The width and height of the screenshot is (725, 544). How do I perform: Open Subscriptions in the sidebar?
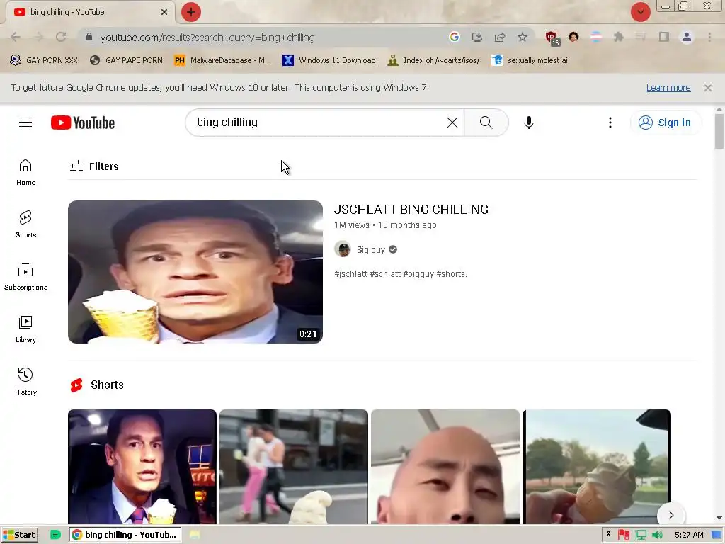pos(25,277)
